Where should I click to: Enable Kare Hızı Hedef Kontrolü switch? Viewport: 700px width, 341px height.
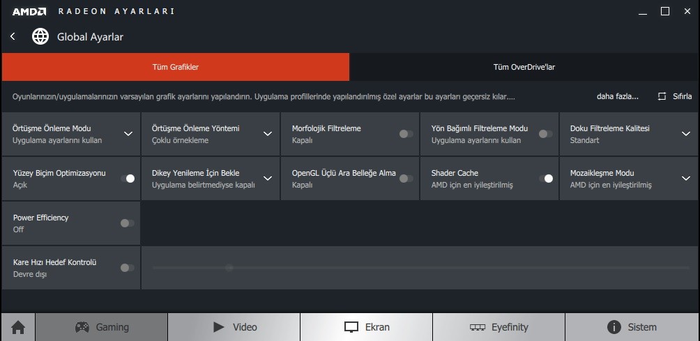click(x=127, y=268)
